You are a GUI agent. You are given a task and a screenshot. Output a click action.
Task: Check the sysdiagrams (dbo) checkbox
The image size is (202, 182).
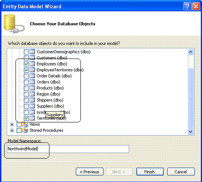[26, 112]
